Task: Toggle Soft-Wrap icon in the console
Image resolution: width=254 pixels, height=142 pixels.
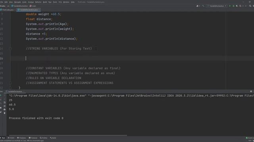Action: [4, 103]
